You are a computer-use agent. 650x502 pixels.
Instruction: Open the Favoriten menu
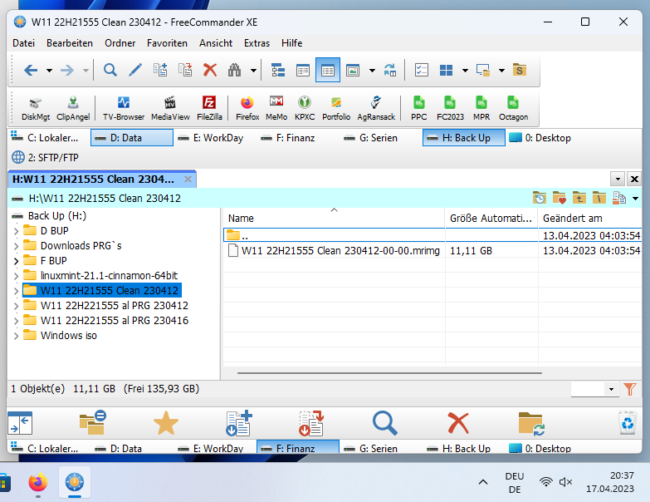167,43
